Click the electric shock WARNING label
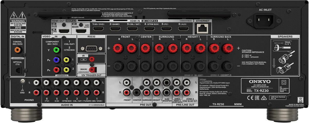The height and width of the screenshot is (123, 309). coord(18,21)
